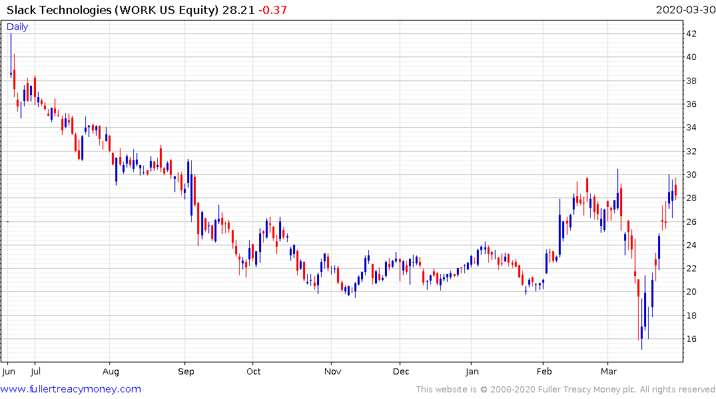Select the chart title 'Slack Technologies (WORK US Equity)'
The image size is (716, 399).
pos(113,10)
